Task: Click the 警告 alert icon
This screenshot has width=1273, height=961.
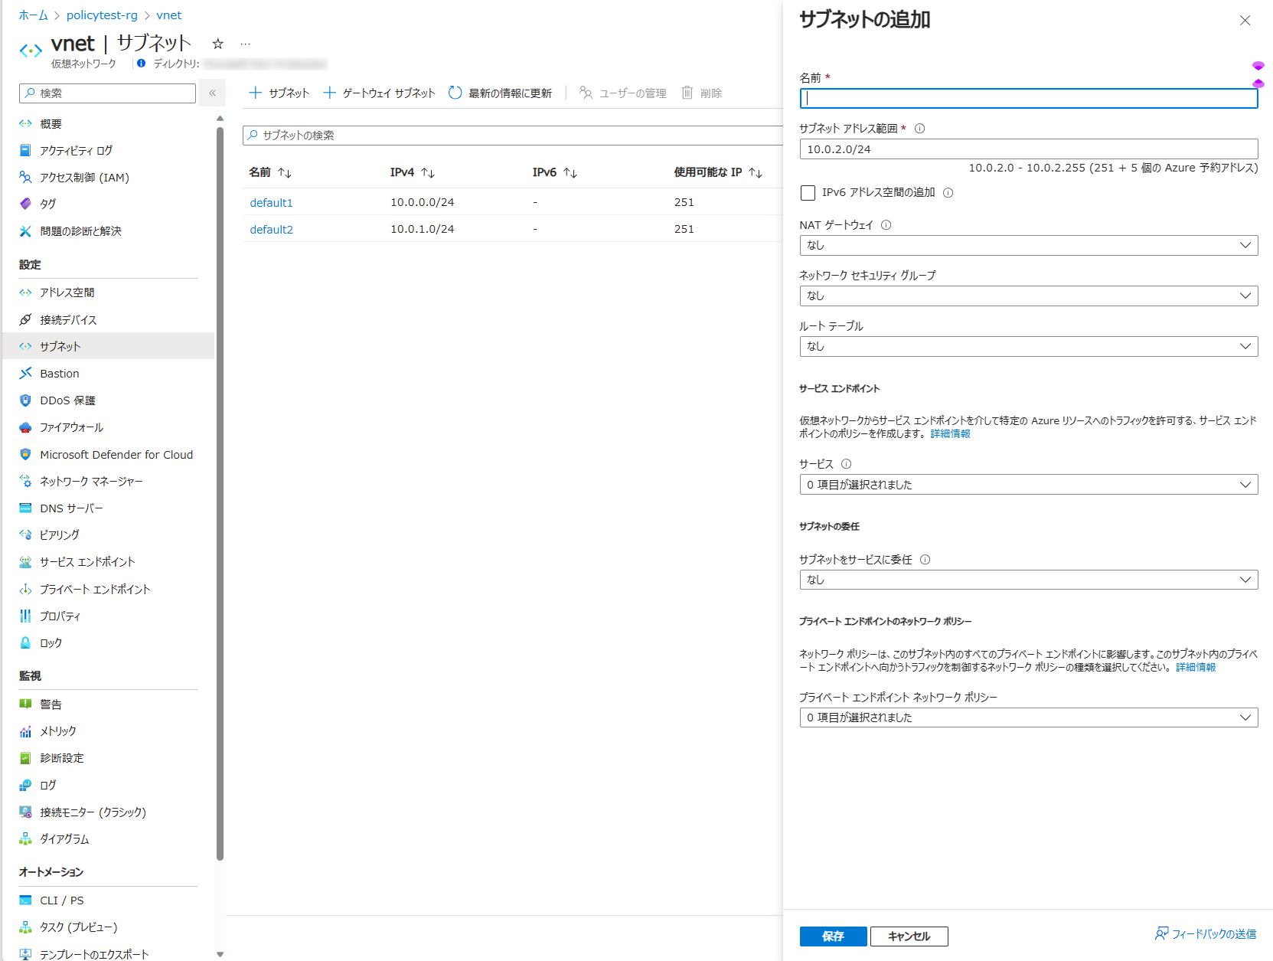Action: point(25,704)
